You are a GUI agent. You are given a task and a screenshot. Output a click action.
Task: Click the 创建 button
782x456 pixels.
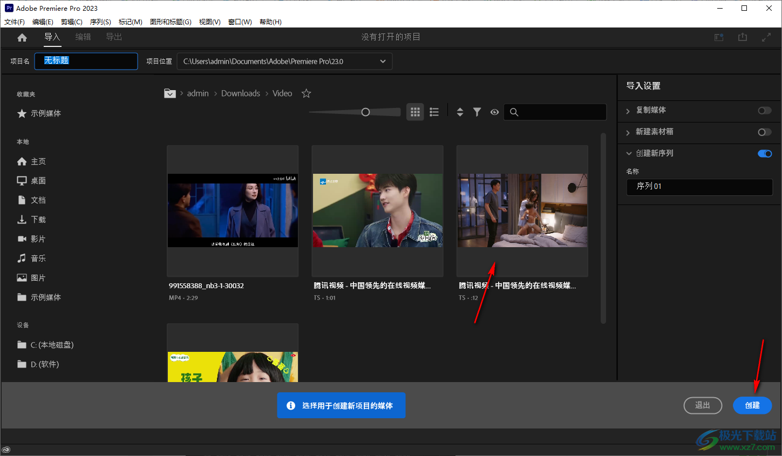(x=752, y=405)
